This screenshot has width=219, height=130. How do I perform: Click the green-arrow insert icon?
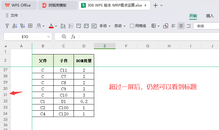tap(94, 26)
